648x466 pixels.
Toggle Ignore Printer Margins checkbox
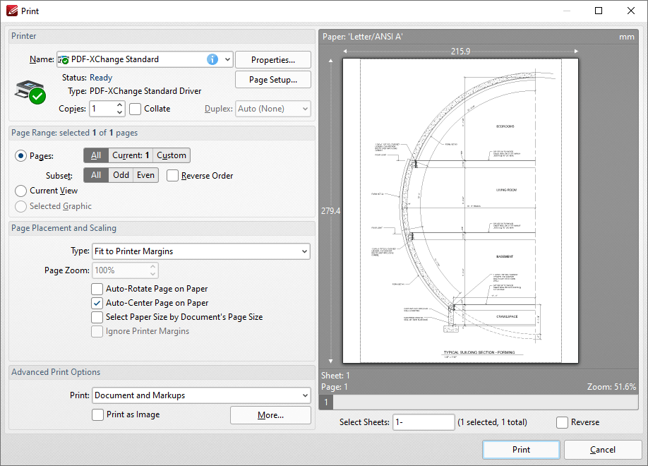point(97,331)
